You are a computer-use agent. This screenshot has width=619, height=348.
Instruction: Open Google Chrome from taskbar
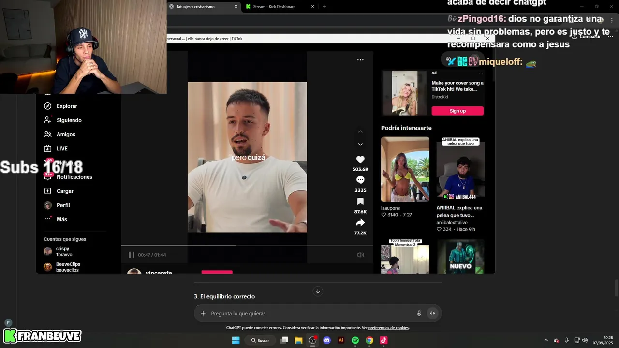click(x=369, y=340)
